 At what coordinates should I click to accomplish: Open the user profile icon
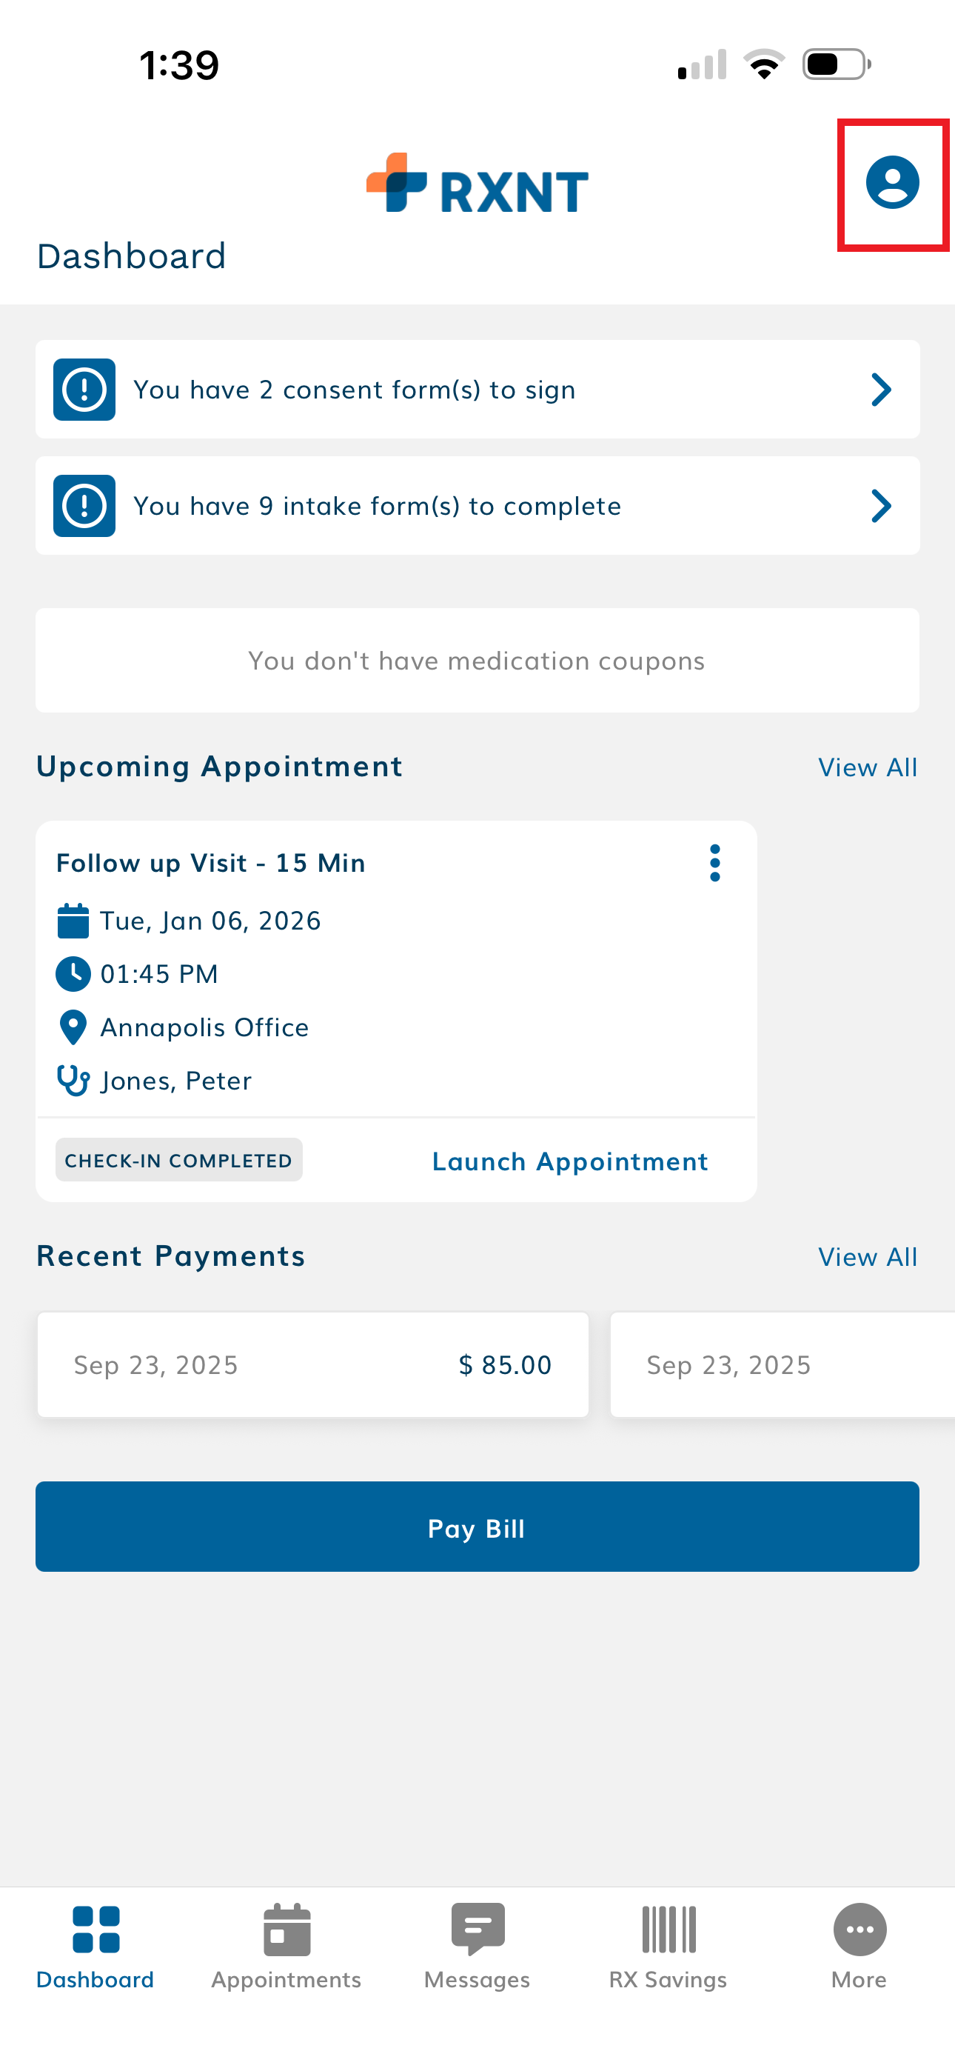tap(891, 183)
